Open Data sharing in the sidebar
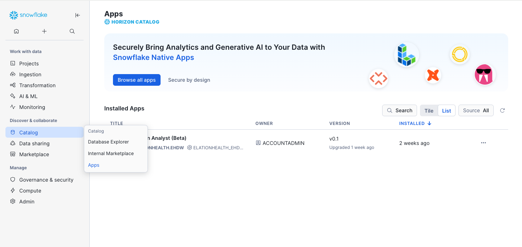The image size is (522, 247). pos(44,143)
